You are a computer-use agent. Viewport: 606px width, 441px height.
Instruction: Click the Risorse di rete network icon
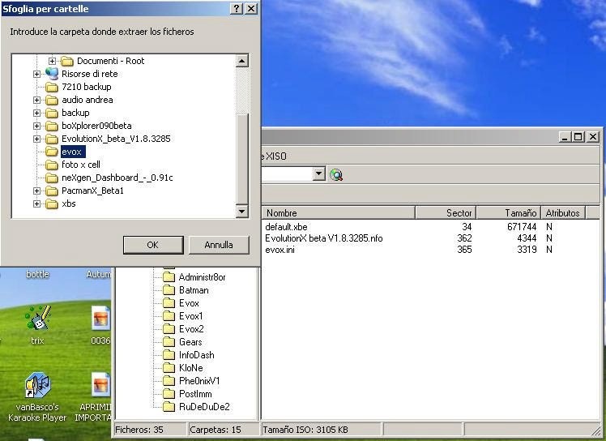coord(53,74)
